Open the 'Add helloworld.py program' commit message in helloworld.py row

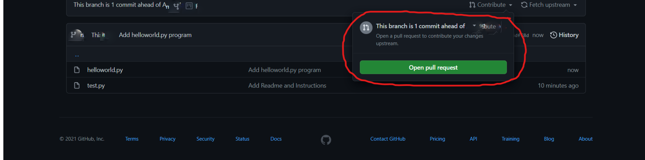(285, 70)
